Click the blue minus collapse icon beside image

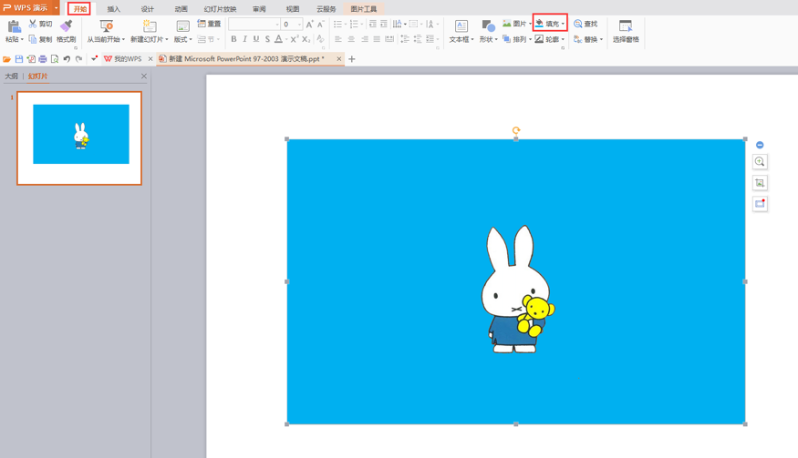point(760,145)
